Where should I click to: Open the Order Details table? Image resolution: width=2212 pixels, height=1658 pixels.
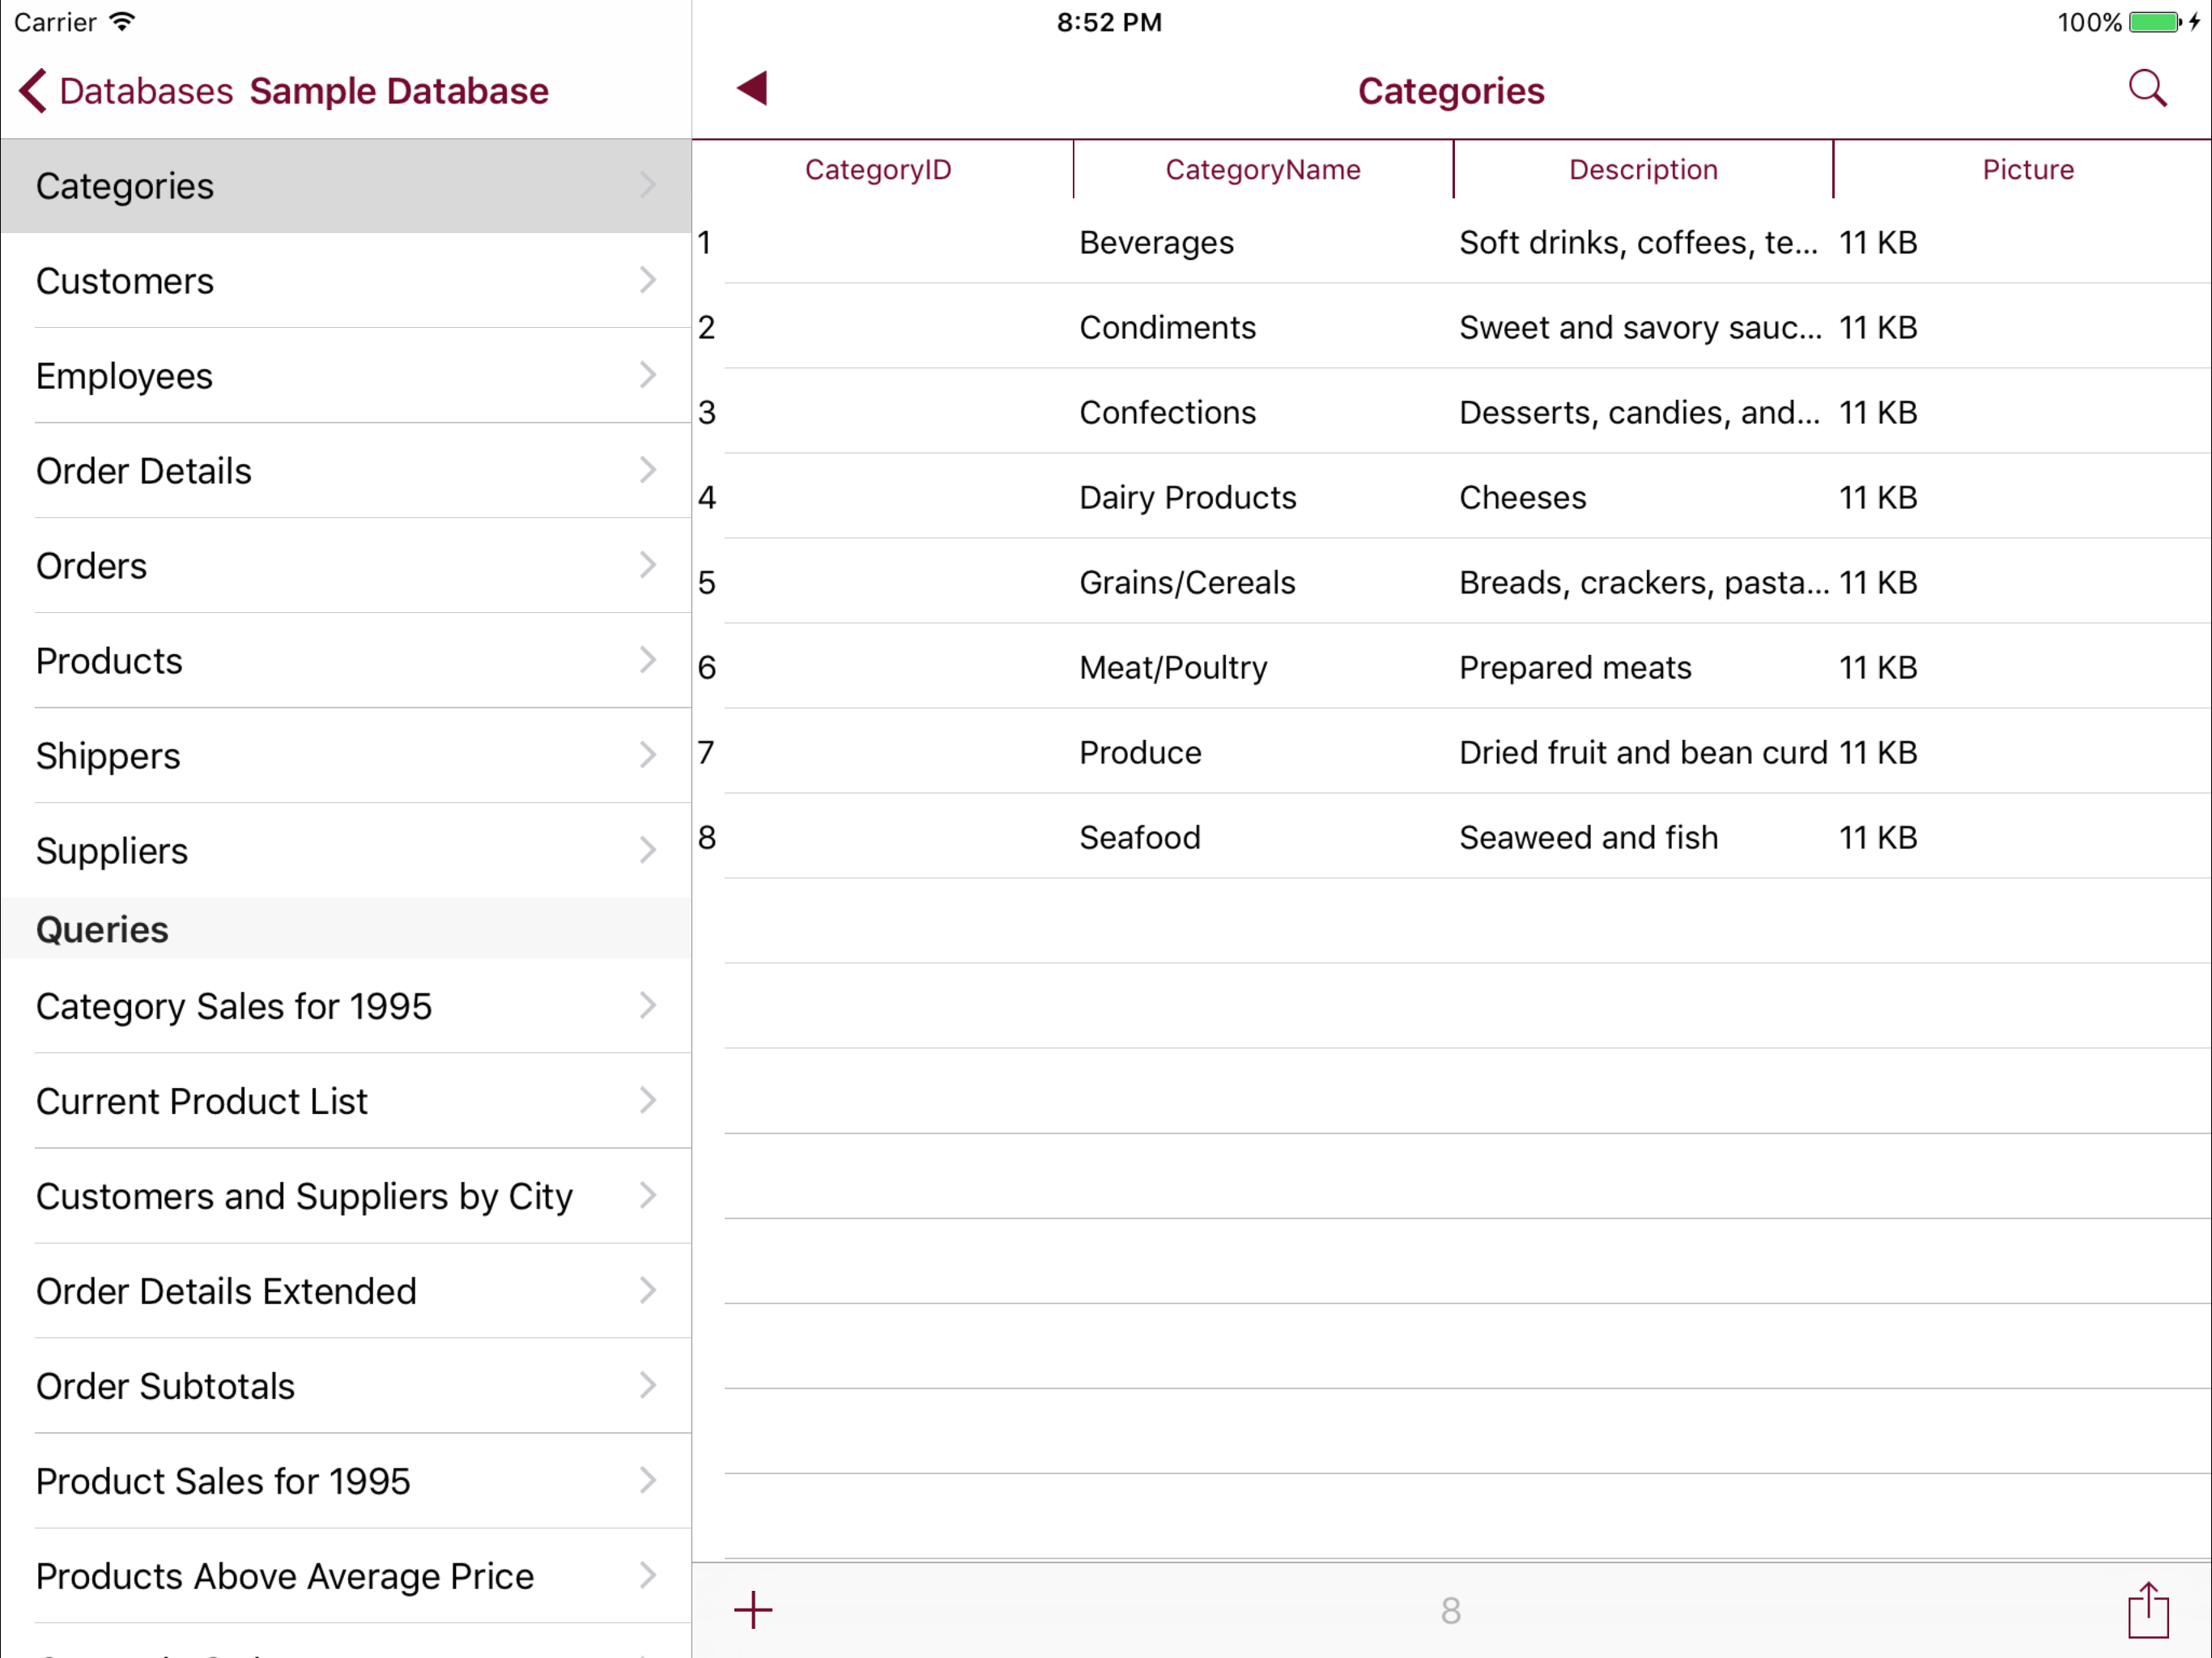pos(144,471)
